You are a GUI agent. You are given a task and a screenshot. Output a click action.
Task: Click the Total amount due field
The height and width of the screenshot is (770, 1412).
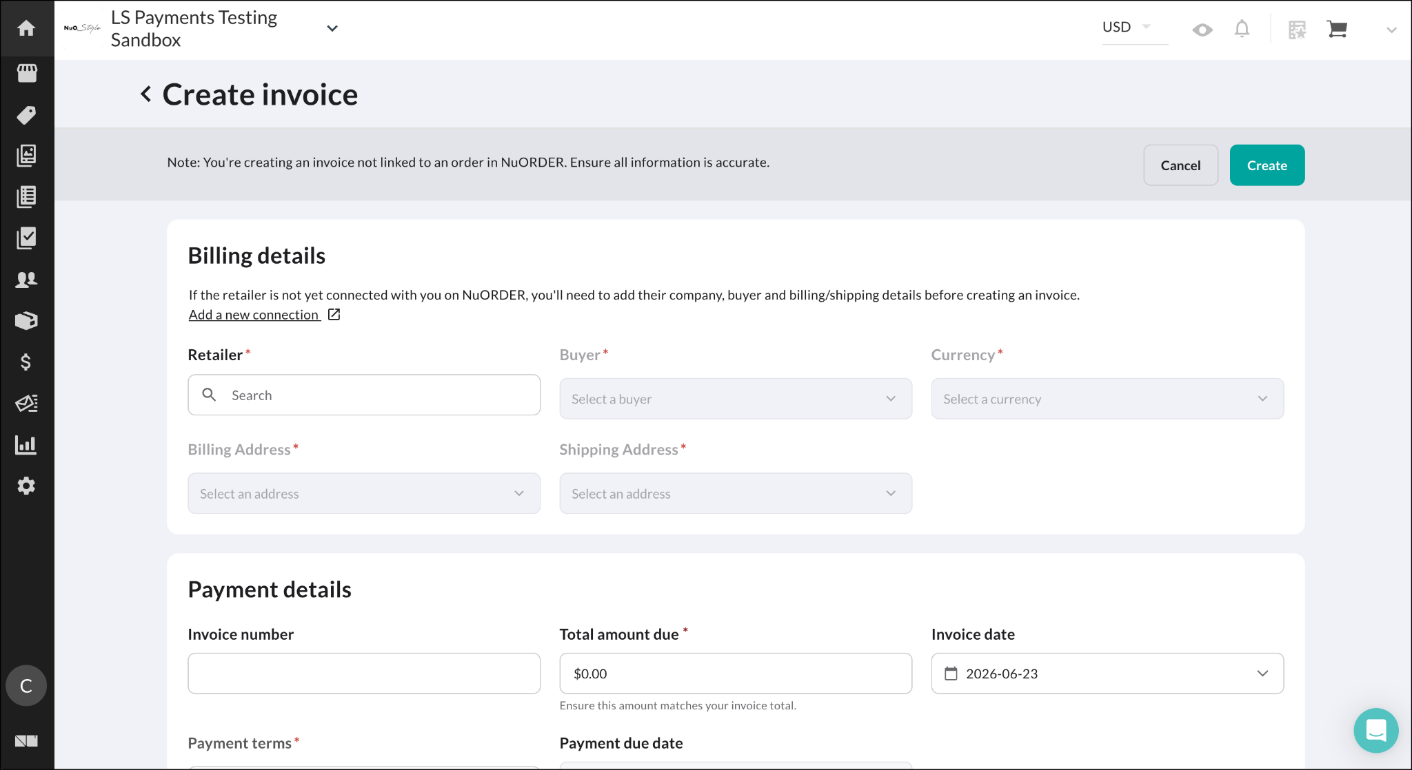click(x=736, y=674)
